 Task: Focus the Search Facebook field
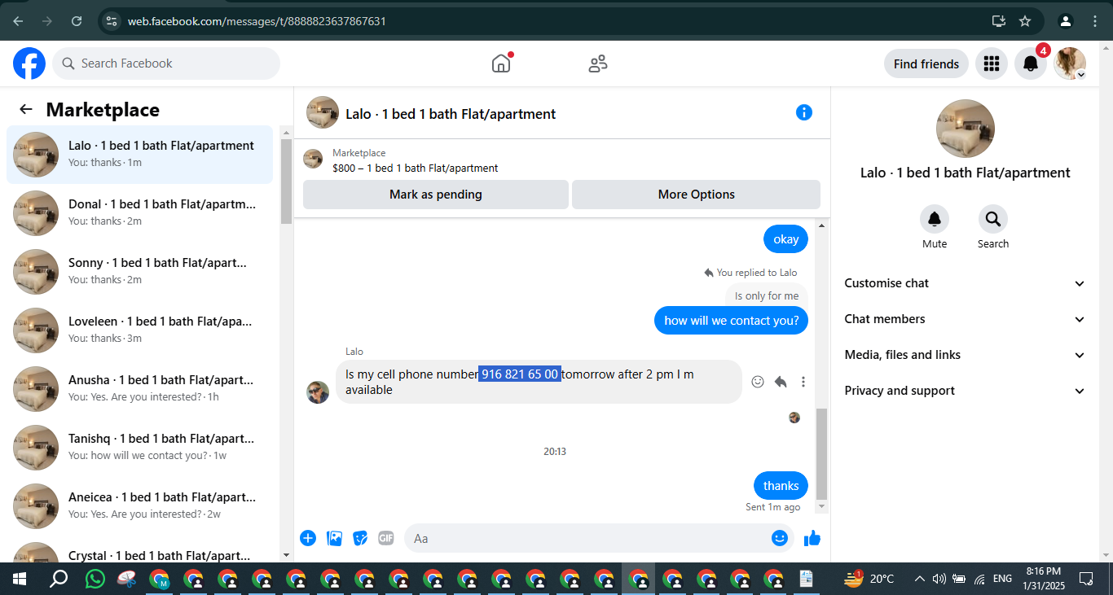[166, 63]
